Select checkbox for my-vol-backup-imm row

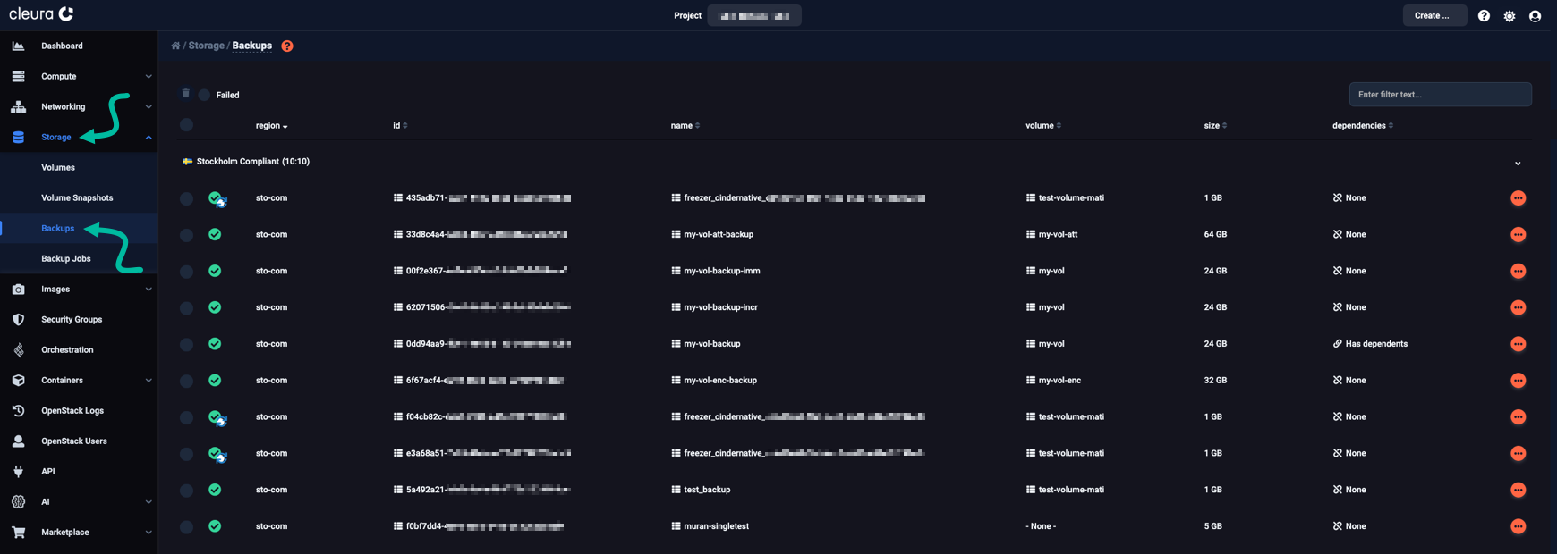point(186,272)
